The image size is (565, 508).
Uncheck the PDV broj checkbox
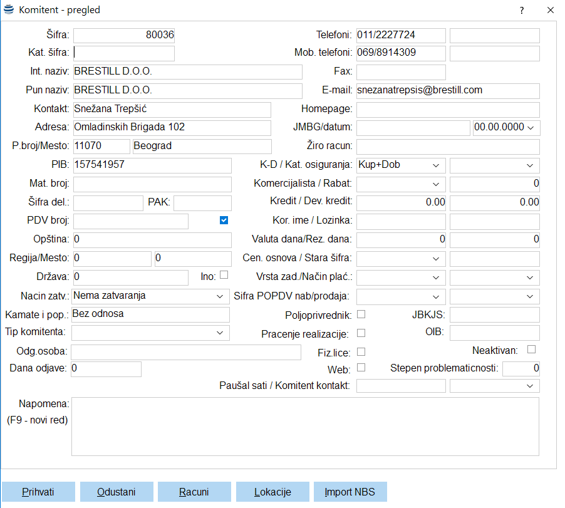point(224,220)
